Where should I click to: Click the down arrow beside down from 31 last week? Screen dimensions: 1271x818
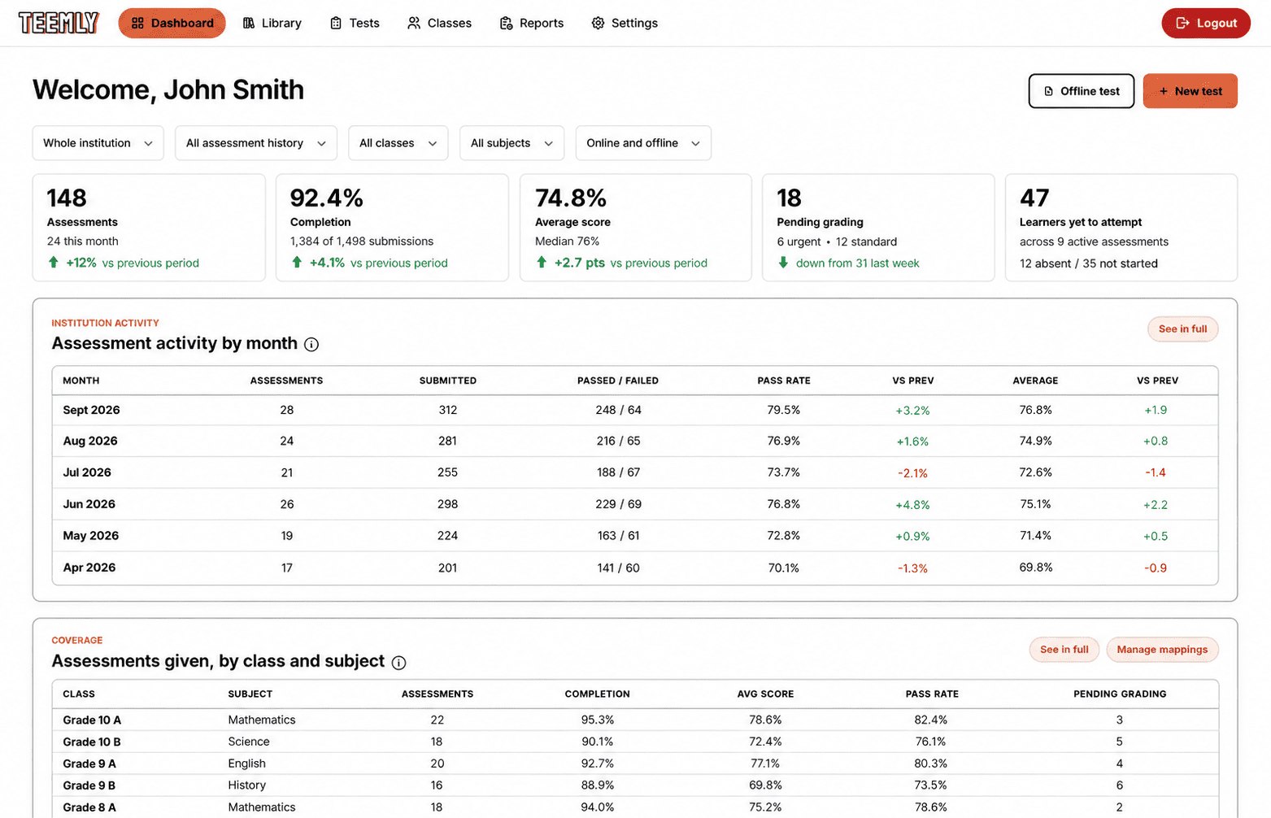[783, 263]
